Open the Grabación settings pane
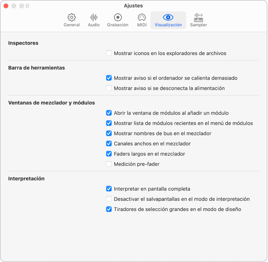 pos(118,20)
